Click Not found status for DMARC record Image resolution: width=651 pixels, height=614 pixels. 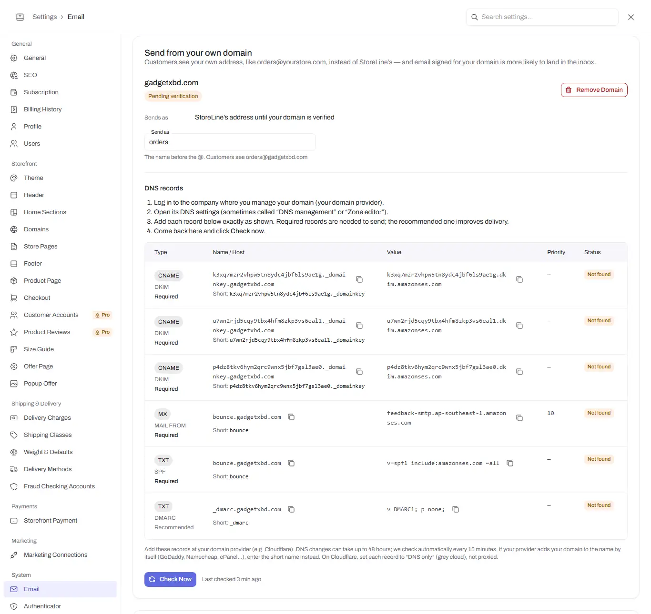(599, 505)
